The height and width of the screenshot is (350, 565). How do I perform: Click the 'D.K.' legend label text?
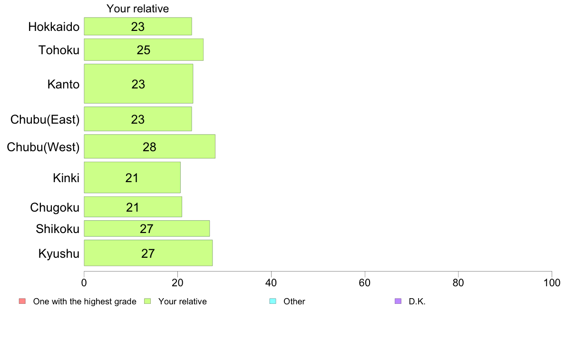tap(417, 301)
